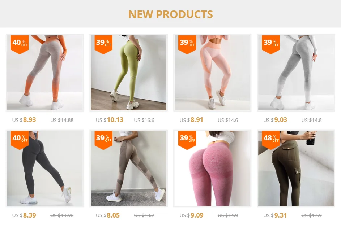This screenshot has height=232, width=341.
Task: View the olive cargo pocket leggings product
Action: (x=296, y=168)
